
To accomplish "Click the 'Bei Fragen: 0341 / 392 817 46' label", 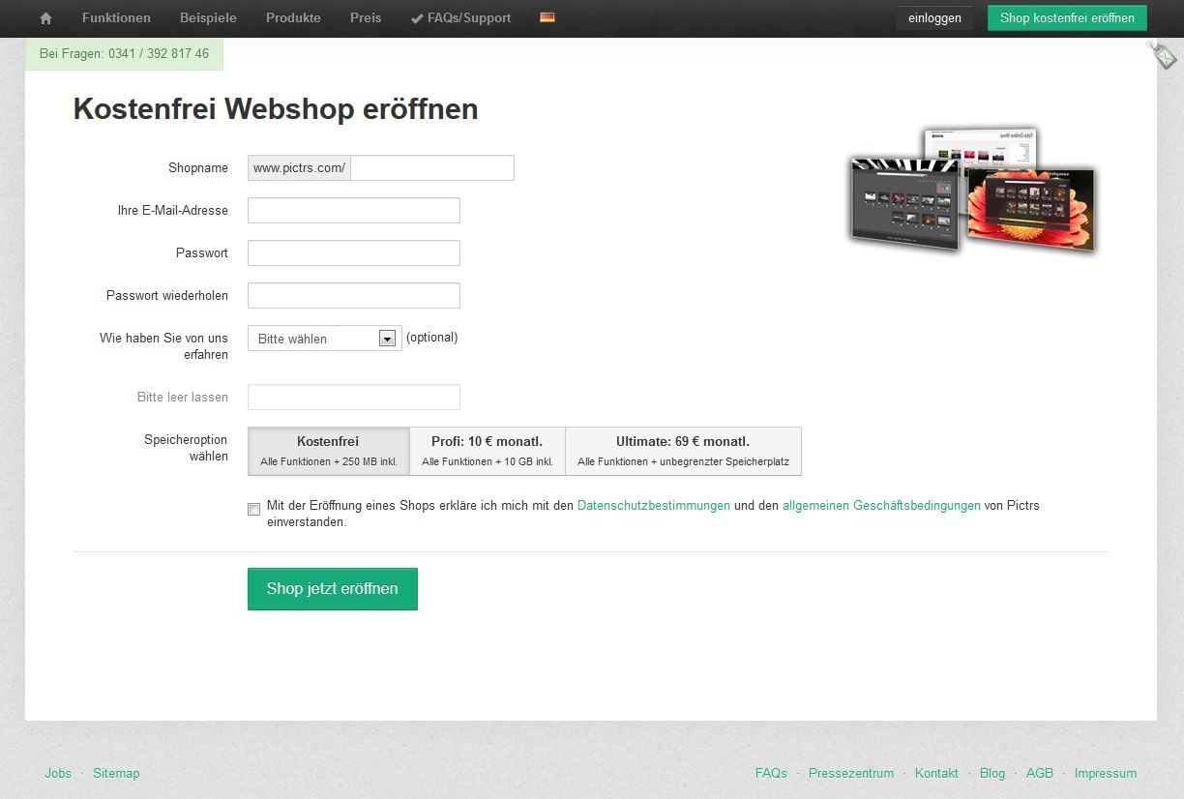I will coord(124,54).
